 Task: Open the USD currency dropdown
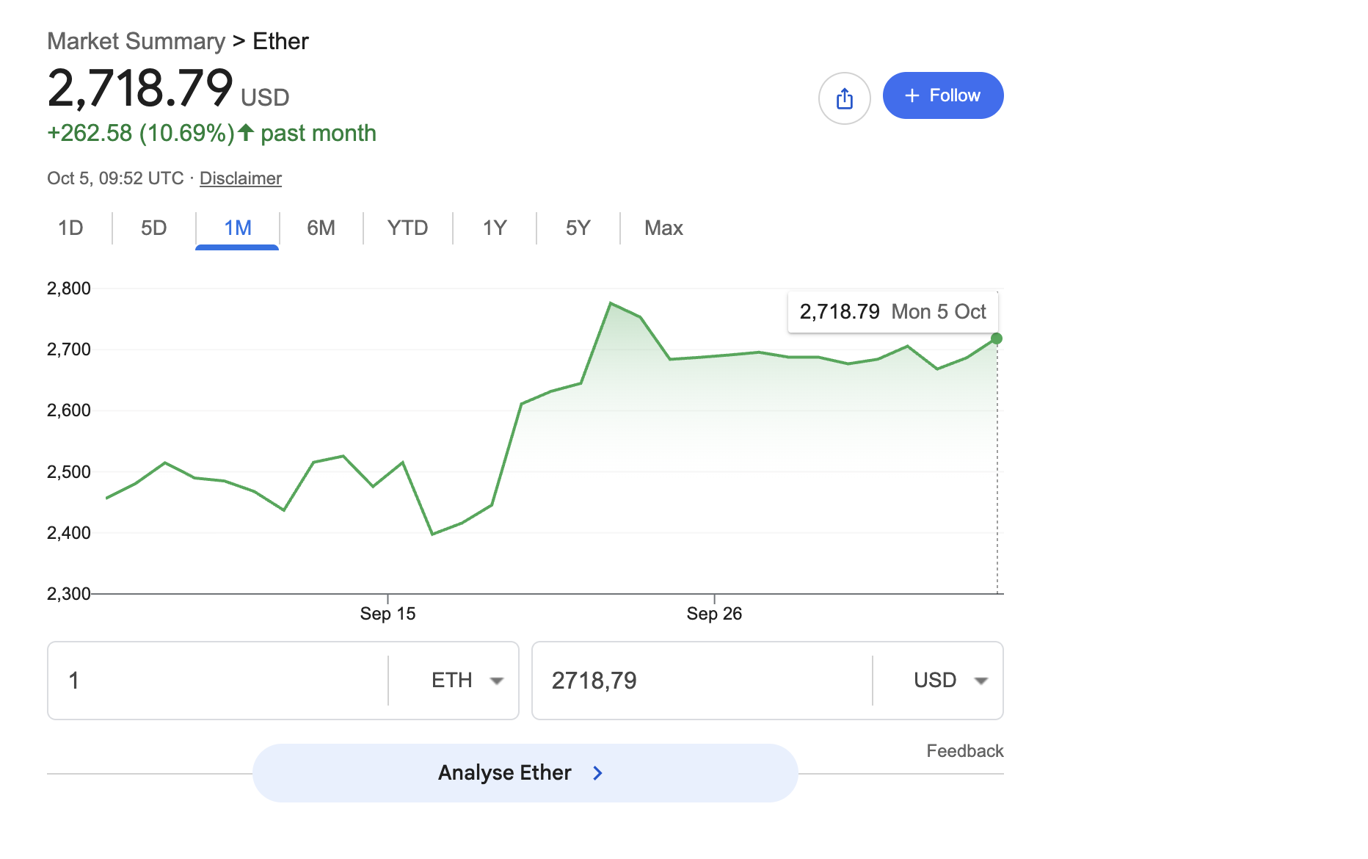[950, 681]
